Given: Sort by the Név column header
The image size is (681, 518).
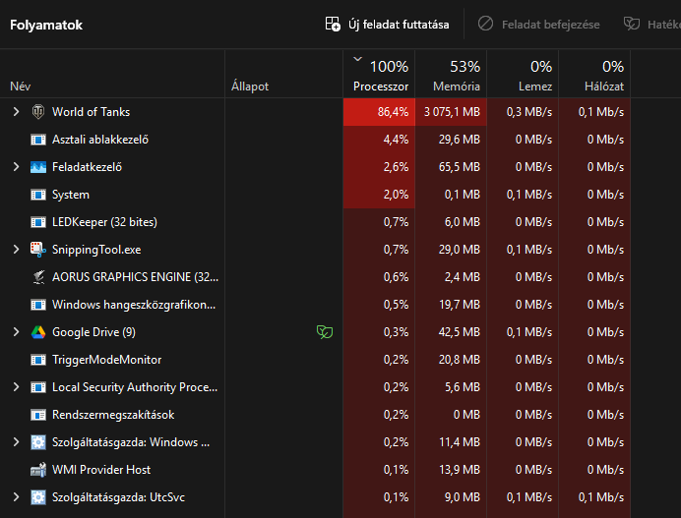Looking at the screenshot, I should click(x=112, y=74).
